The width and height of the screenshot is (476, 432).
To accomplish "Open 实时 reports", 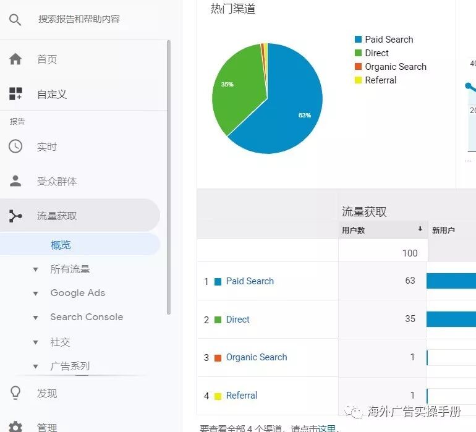I will [x=47, y=146].
